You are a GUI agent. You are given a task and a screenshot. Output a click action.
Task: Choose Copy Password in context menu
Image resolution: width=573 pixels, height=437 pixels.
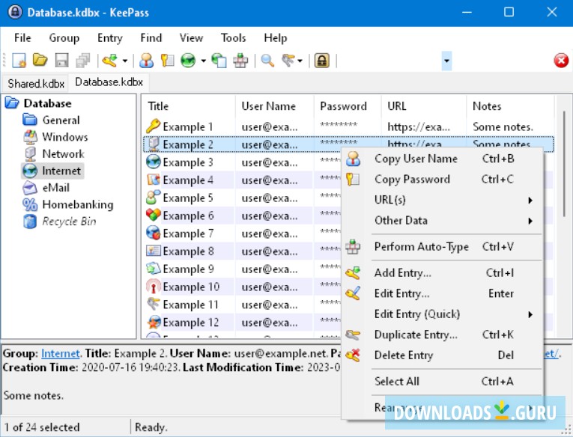coord(443,180)
